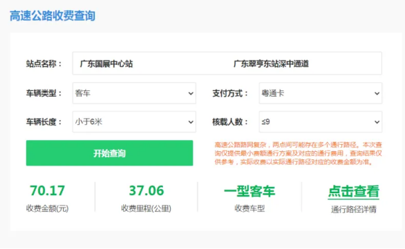Viewport: 405px width, 249px height.
Task: Expand the 核载人数 dropdown showing ≤9
Action: (321, 121)
